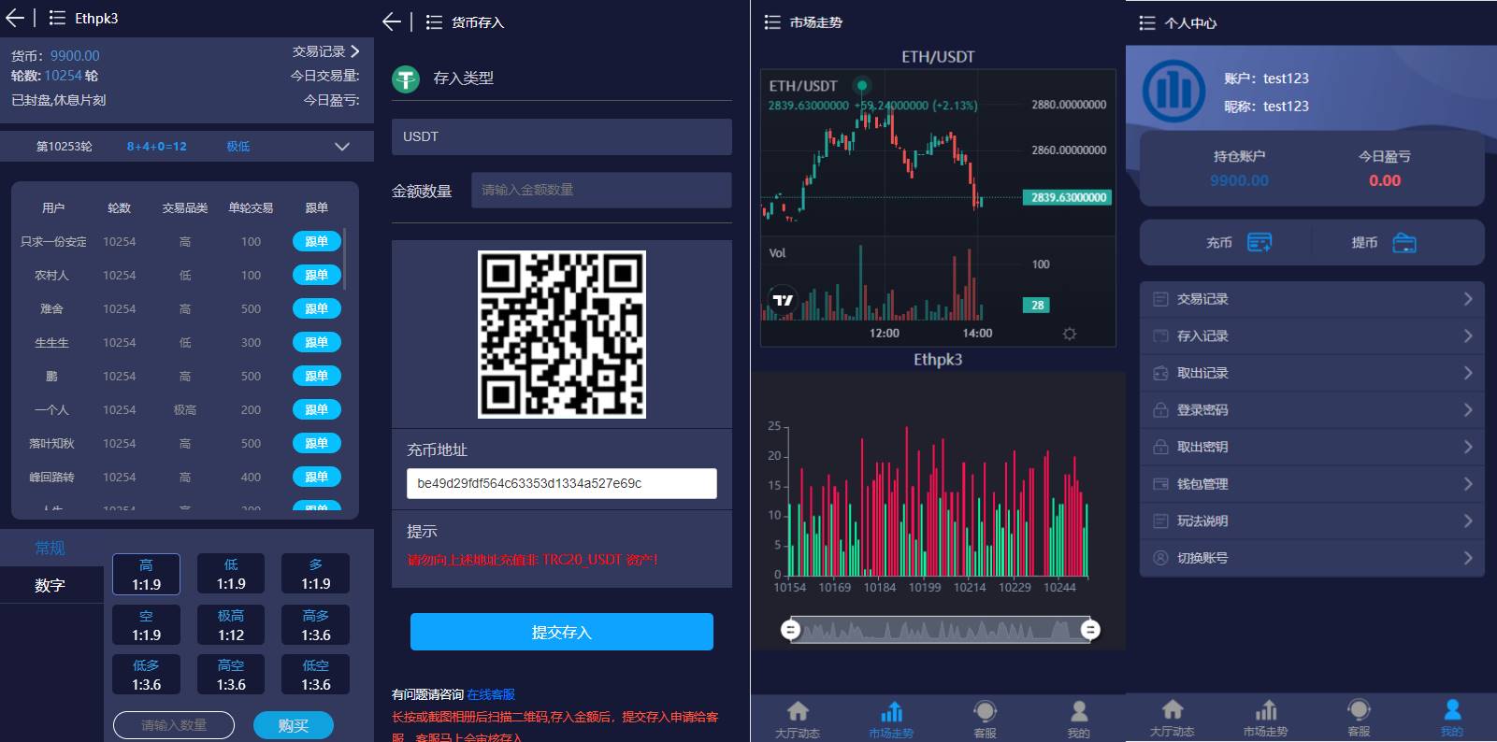Image resolution: width=1497 pixels, height=742 pixels.
Task: Click the left handle of chart range slider
Action: pyautogui.click(x=791, y=630)
